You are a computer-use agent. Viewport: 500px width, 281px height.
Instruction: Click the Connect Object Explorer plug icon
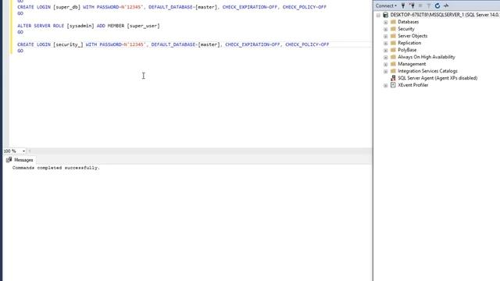pyautogui.click(x=403, y=5)
